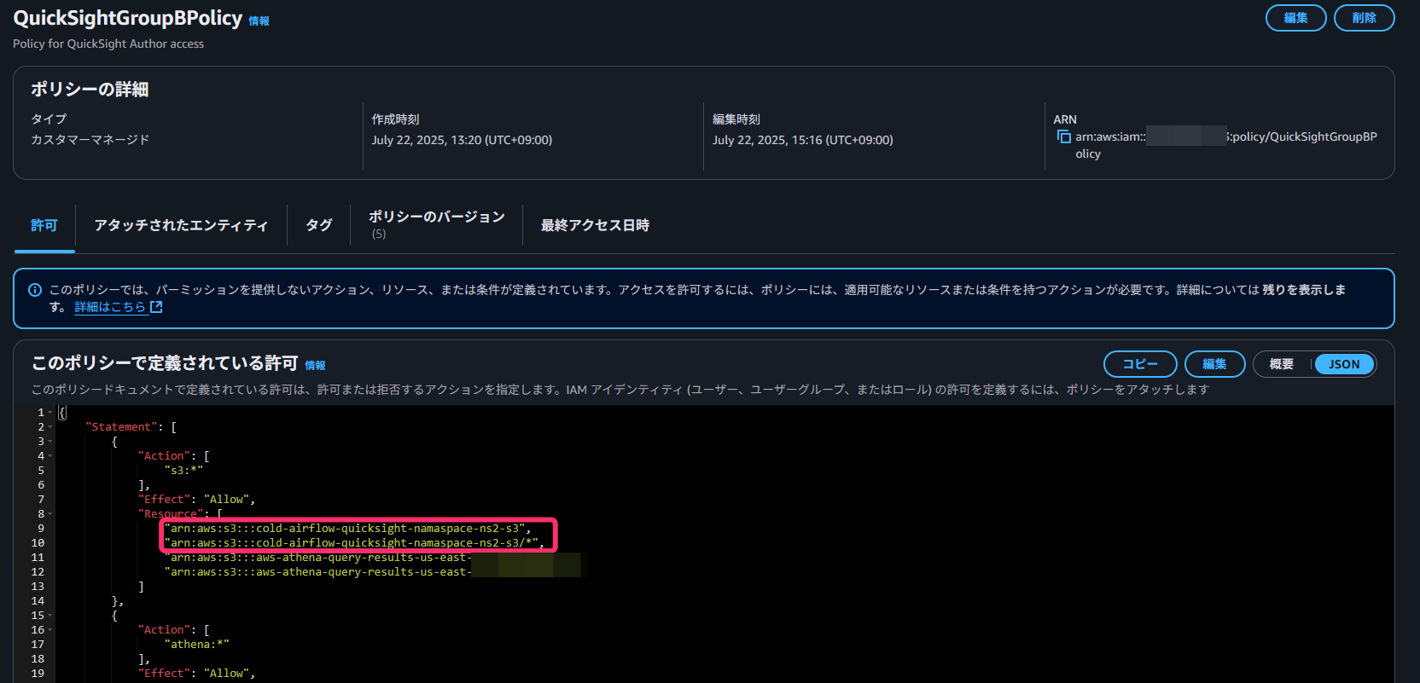Open the 情報 link beside このポリシーで定義されている許可
The width and height of the screenshot is (1420, 683).
click(x=315, y=365)
